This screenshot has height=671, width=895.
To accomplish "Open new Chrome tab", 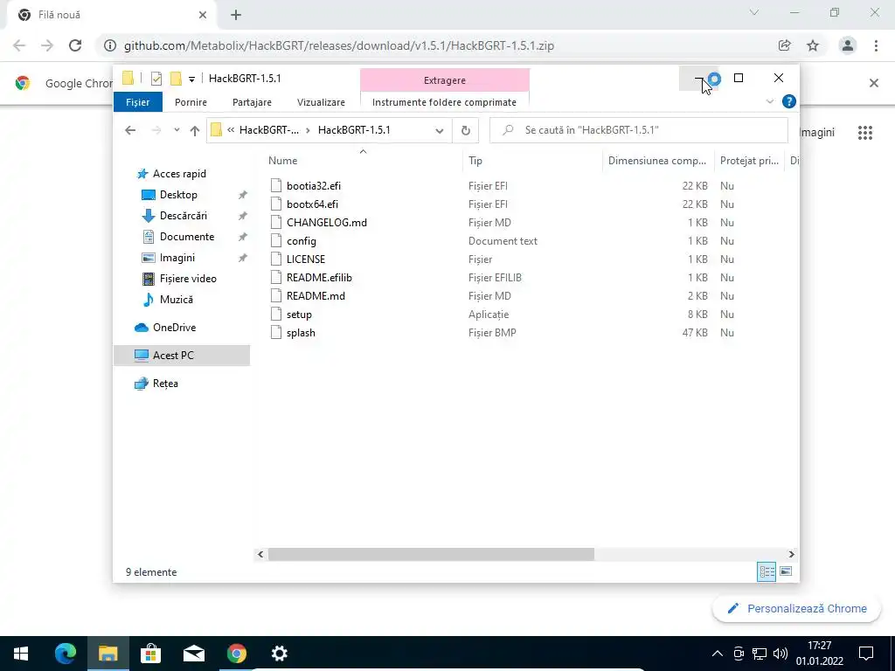I will 236,15.
